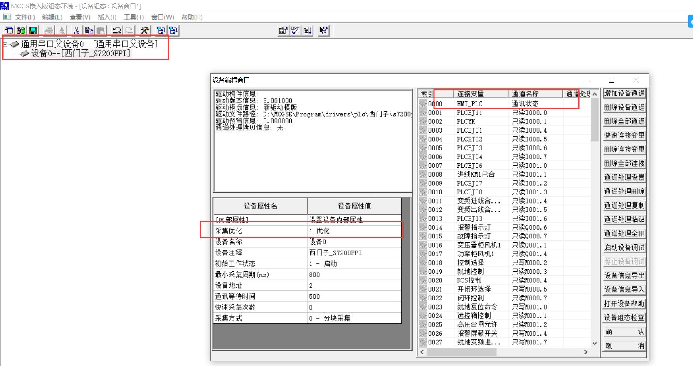Select the DCS控制 channel row

(x=504, y=280)
